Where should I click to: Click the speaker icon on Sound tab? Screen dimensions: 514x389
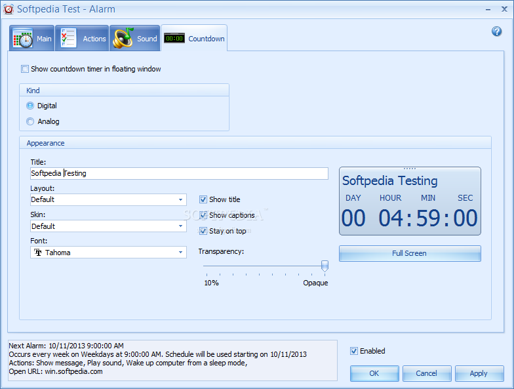123,38
